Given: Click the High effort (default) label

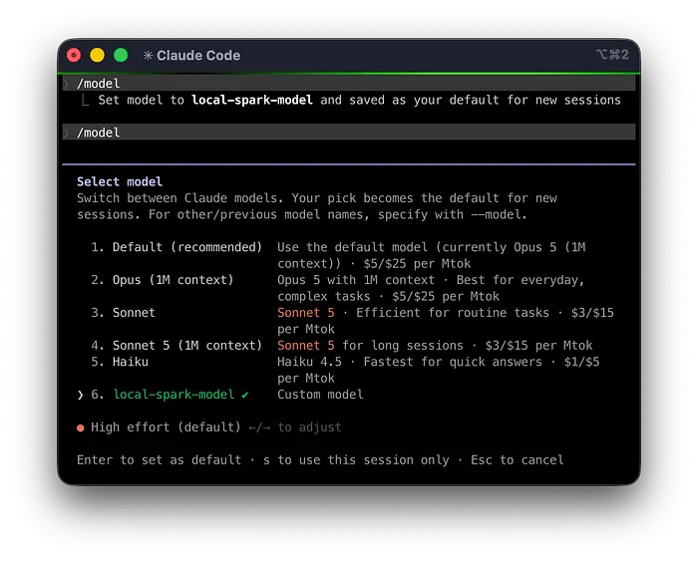Looking at the screenshot, I should [166, 427].
